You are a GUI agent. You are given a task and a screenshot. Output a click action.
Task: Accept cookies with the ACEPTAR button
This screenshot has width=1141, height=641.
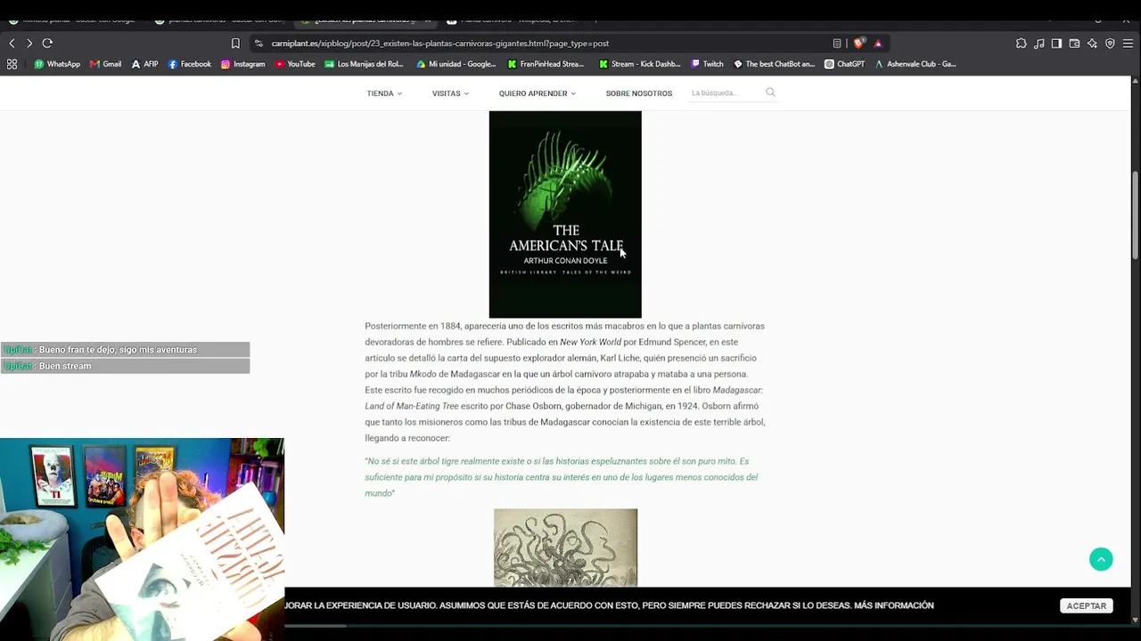pyautogui.click(x=1087, y=605)
